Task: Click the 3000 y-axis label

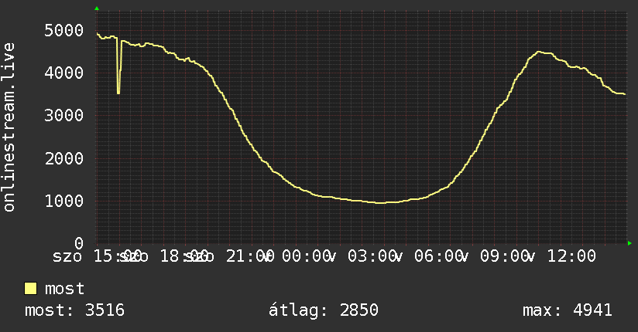Action: [64, 116]
